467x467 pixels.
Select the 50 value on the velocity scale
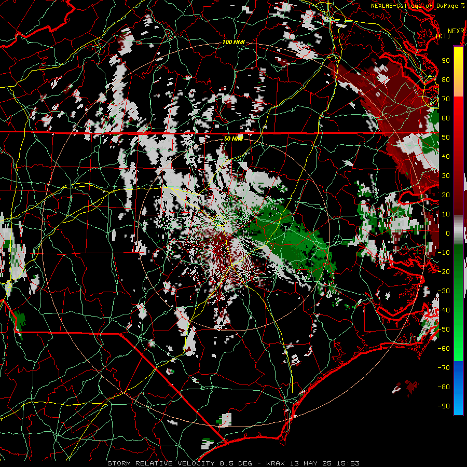[446, 138]
